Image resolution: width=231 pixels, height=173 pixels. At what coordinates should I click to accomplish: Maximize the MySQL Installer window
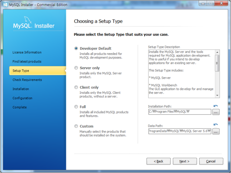coord(211,3)
